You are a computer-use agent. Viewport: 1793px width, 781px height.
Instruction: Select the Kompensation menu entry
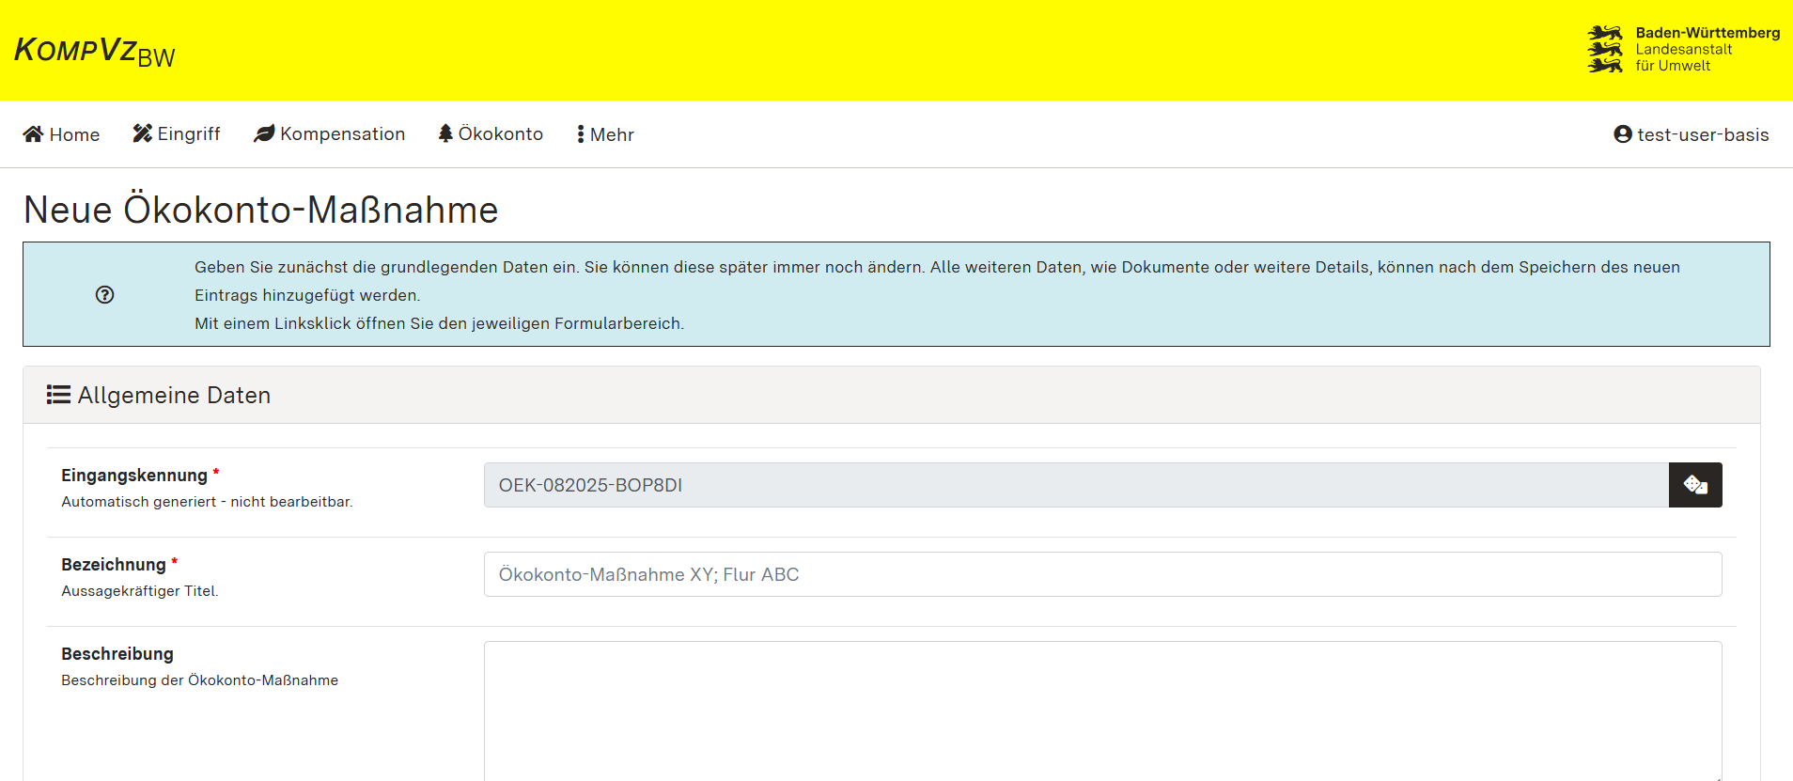[342, 133]
